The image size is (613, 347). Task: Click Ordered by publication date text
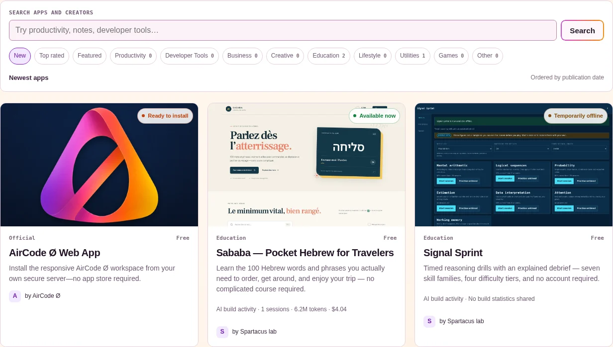(567, 77)
